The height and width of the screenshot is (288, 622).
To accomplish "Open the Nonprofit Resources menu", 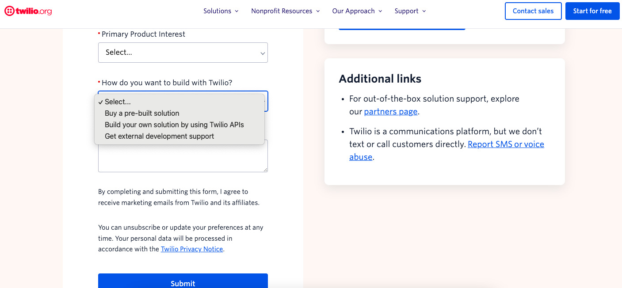I will tap(282, 11).
